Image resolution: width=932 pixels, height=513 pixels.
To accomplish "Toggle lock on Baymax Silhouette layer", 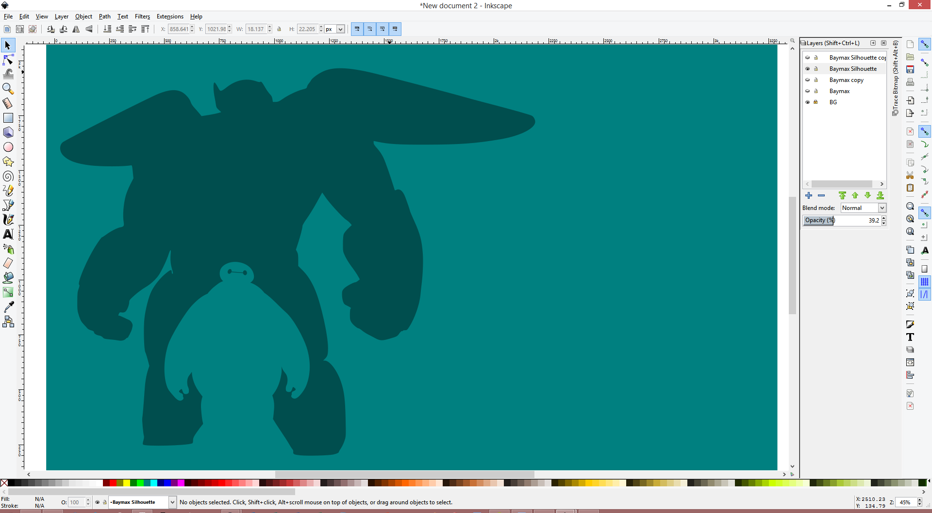I will click(x=816, y=69).
